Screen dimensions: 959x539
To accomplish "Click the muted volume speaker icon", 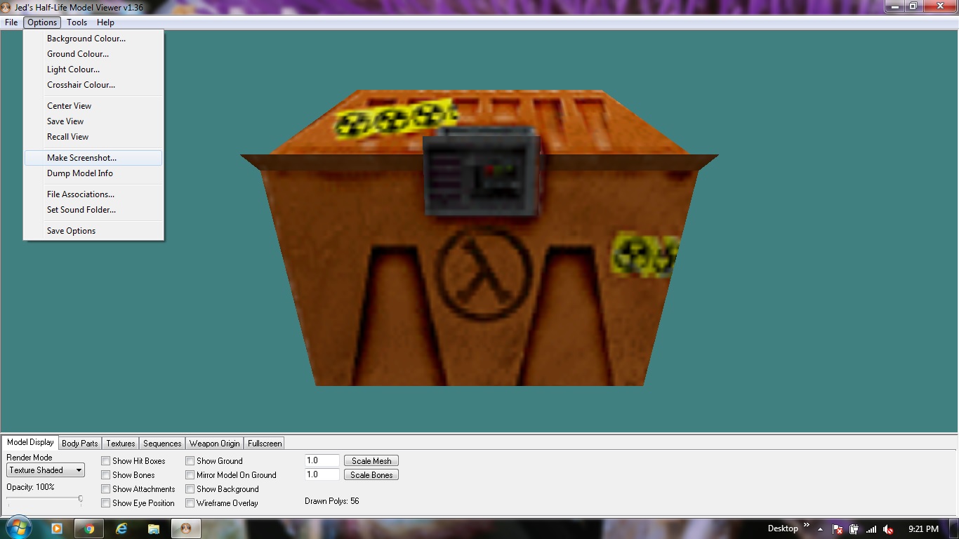I will pos(888,529).
